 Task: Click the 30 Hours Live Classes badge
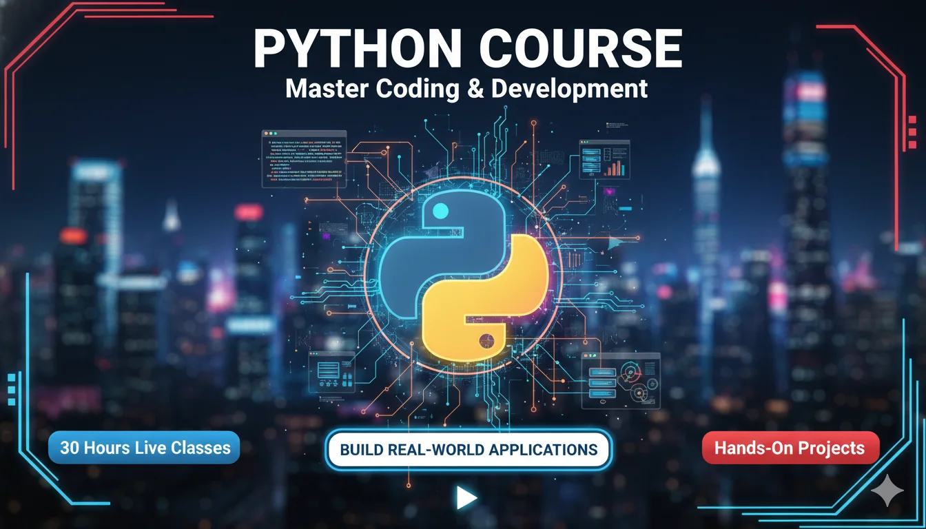click(144, 448)
